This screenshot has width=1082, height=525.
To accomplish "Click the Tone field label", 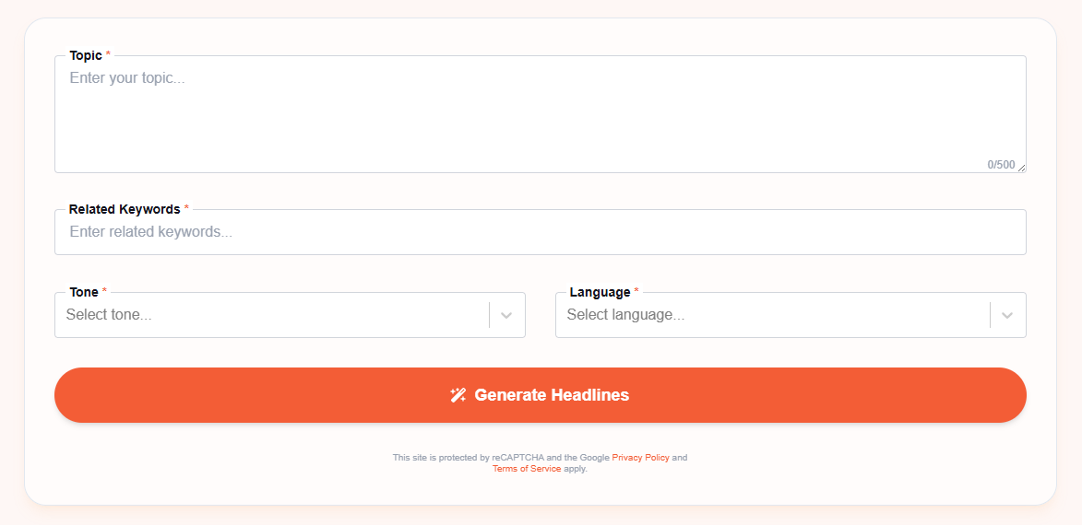I will (x=84, y=292).
